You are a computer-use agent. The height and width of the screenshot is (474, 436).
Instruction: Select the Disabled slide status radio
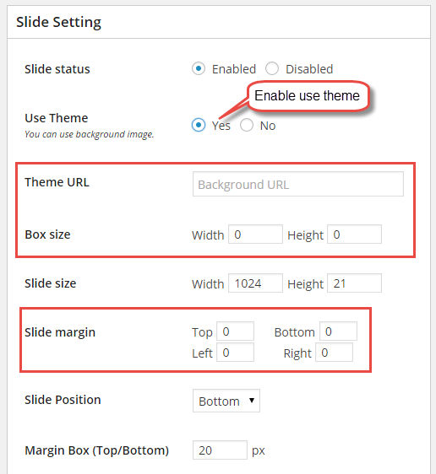[272, 68]
